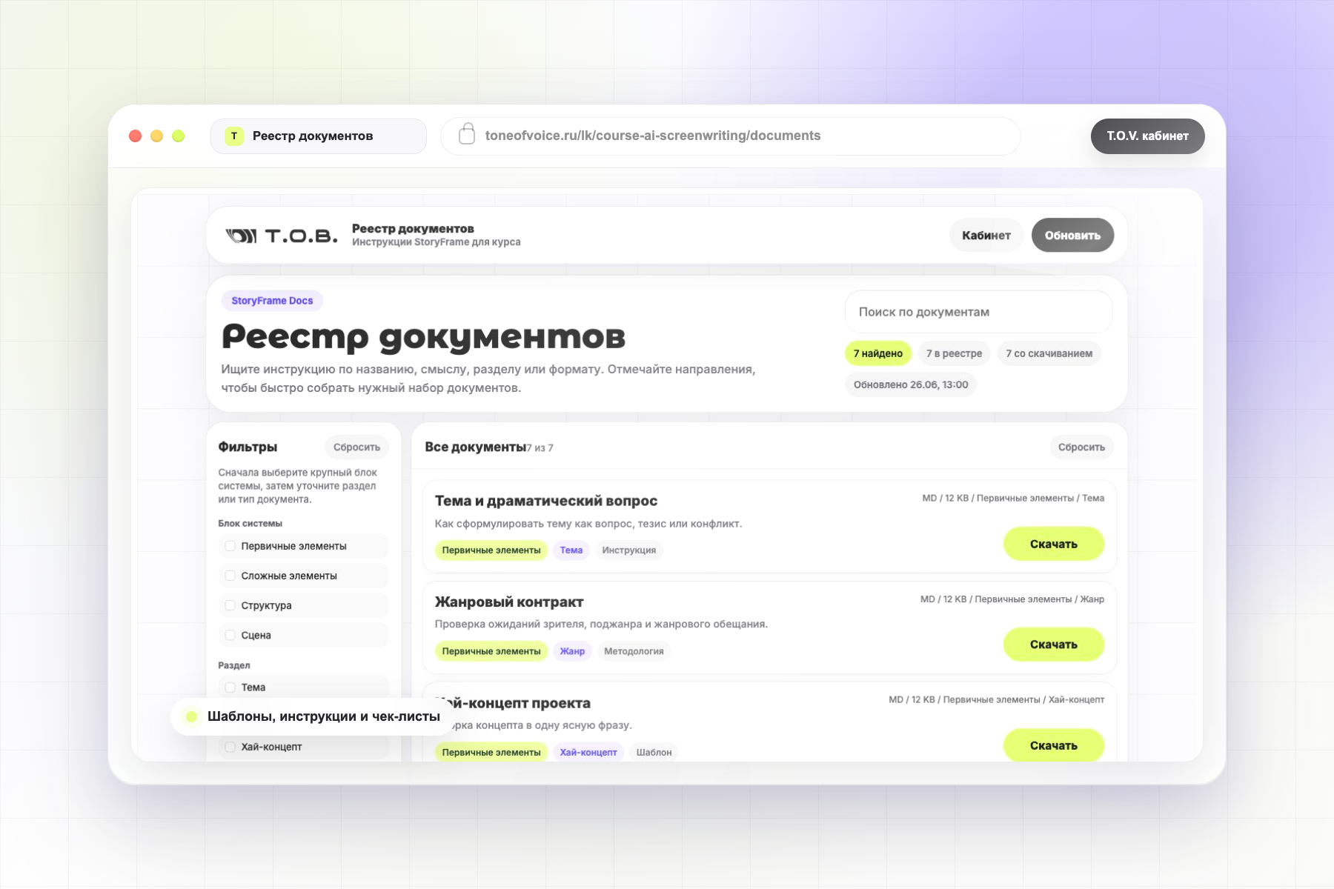The image size is (1334, 889).
Task: Click Сбросить in Все документы header
Action: tap(1081, 447)
